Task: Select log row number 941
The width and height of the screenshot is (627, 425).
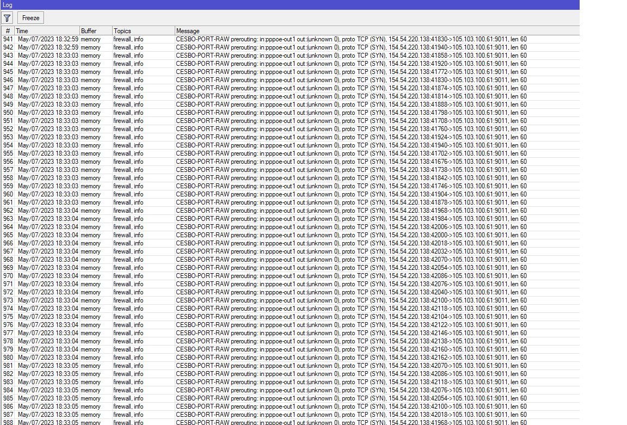Action: [8, 39]
